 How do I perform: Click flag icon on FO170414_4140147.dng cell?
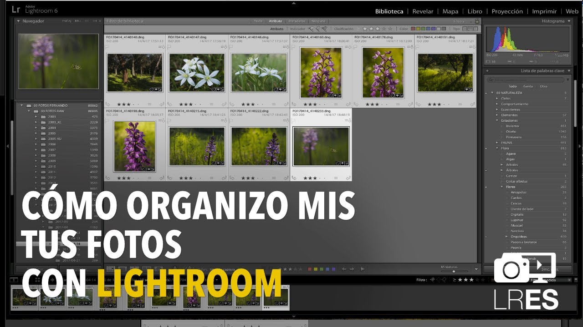click(169, 47)
